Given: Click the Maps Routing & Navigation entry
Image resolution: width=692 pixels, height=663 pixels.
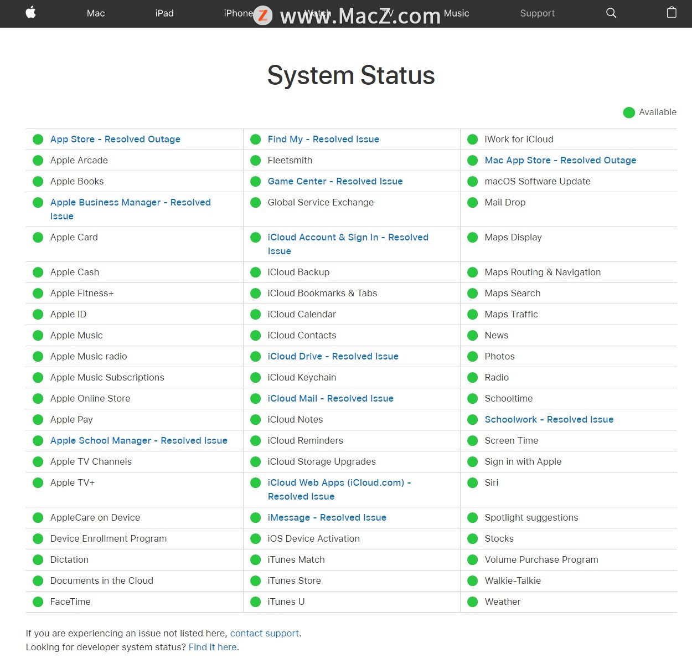Looking at the screenshot, I should 543,273.
